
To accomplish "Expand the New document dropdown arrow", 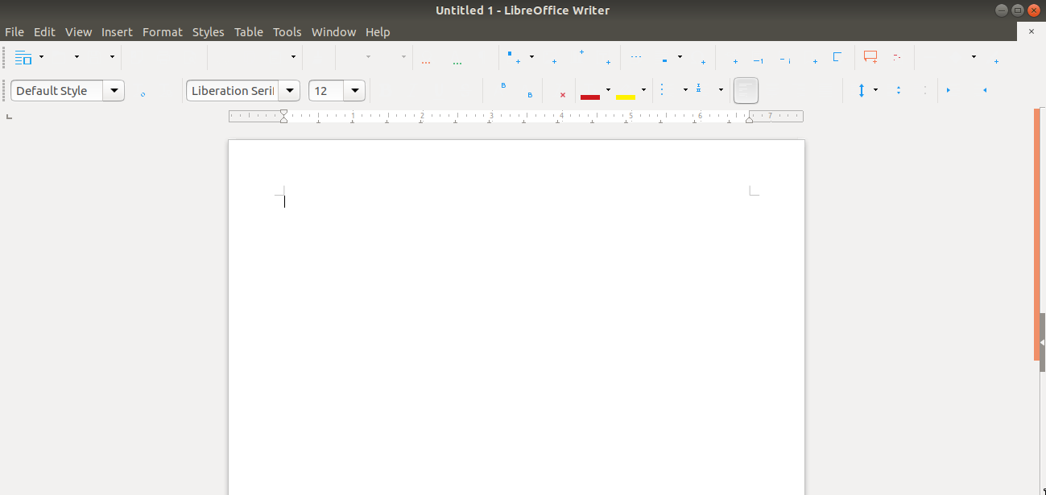I will click(42, 57).
